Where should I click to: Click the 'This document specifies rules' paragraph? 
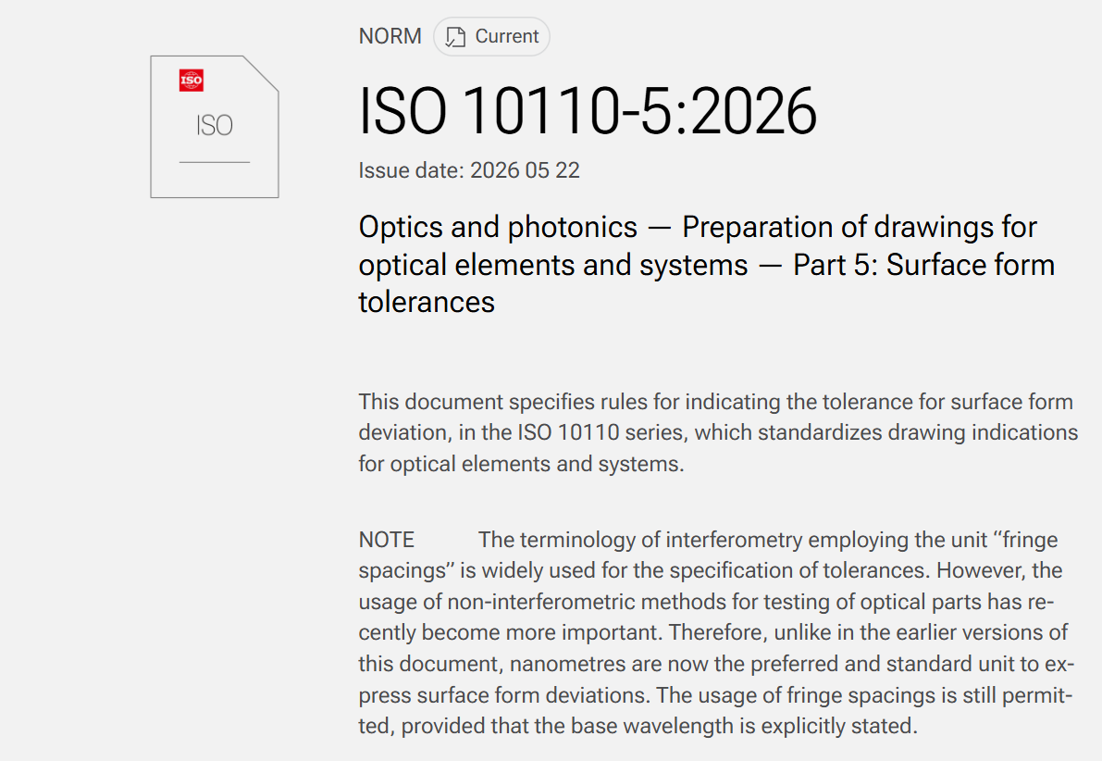click(718, 432)
